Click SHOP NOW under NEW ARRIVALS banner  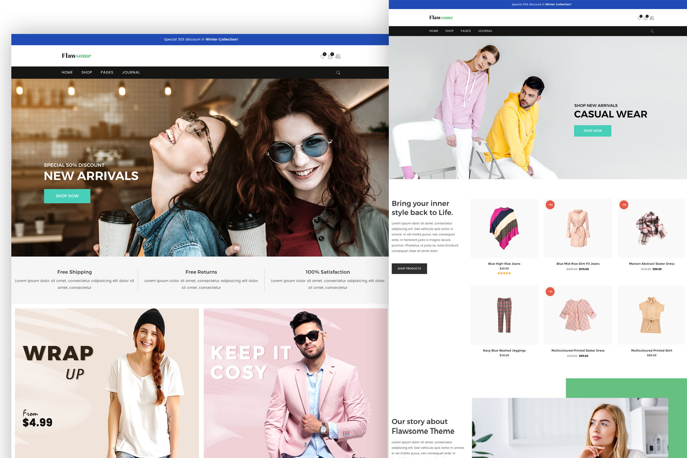67,196
